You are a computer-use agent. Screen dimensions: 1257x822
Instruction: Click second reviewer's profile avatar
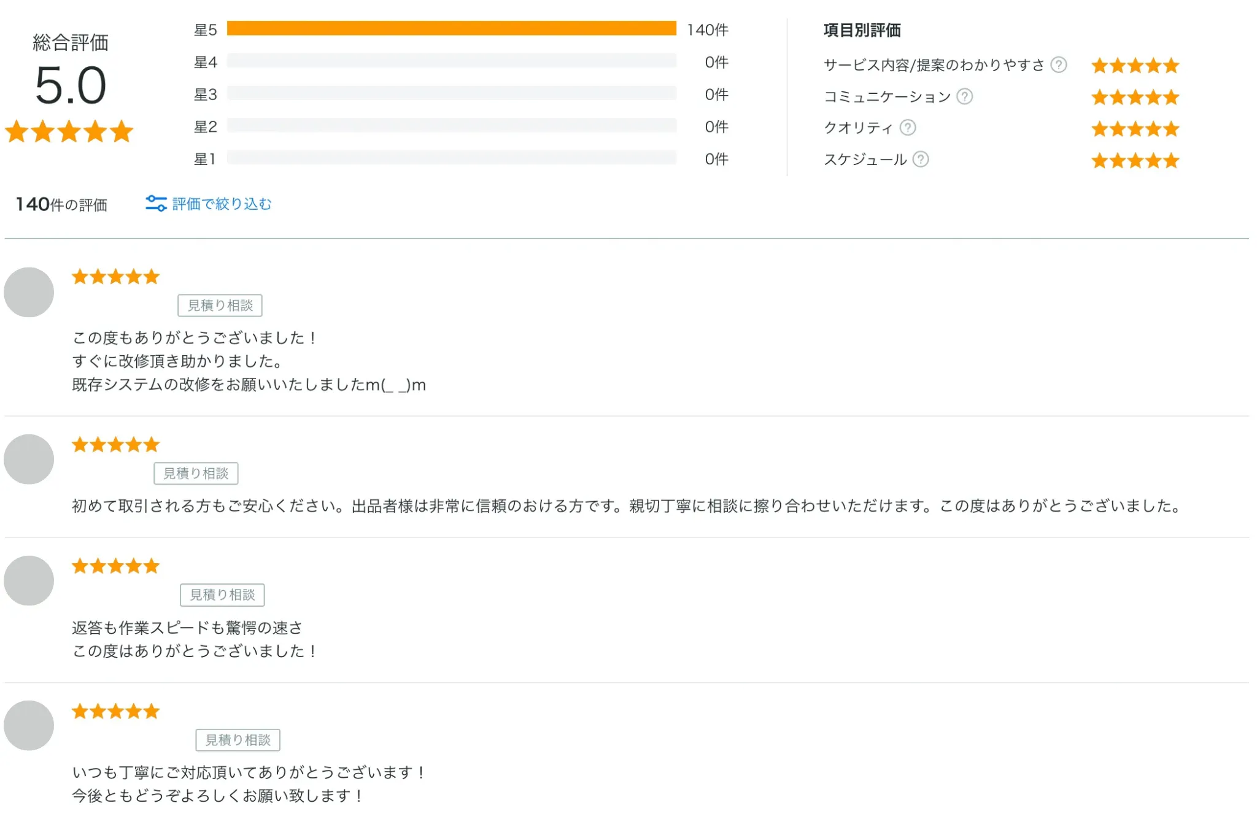pyautogui.click(x=29, y=459)
